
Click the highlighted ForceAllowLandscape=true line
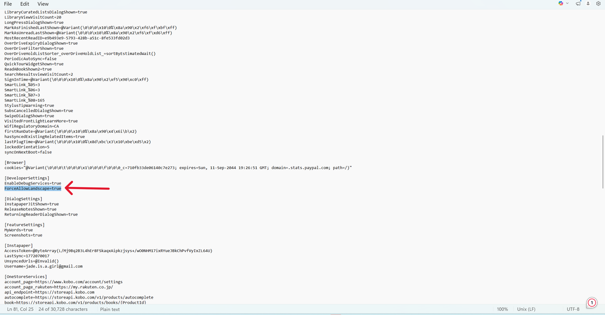[33, 188]
